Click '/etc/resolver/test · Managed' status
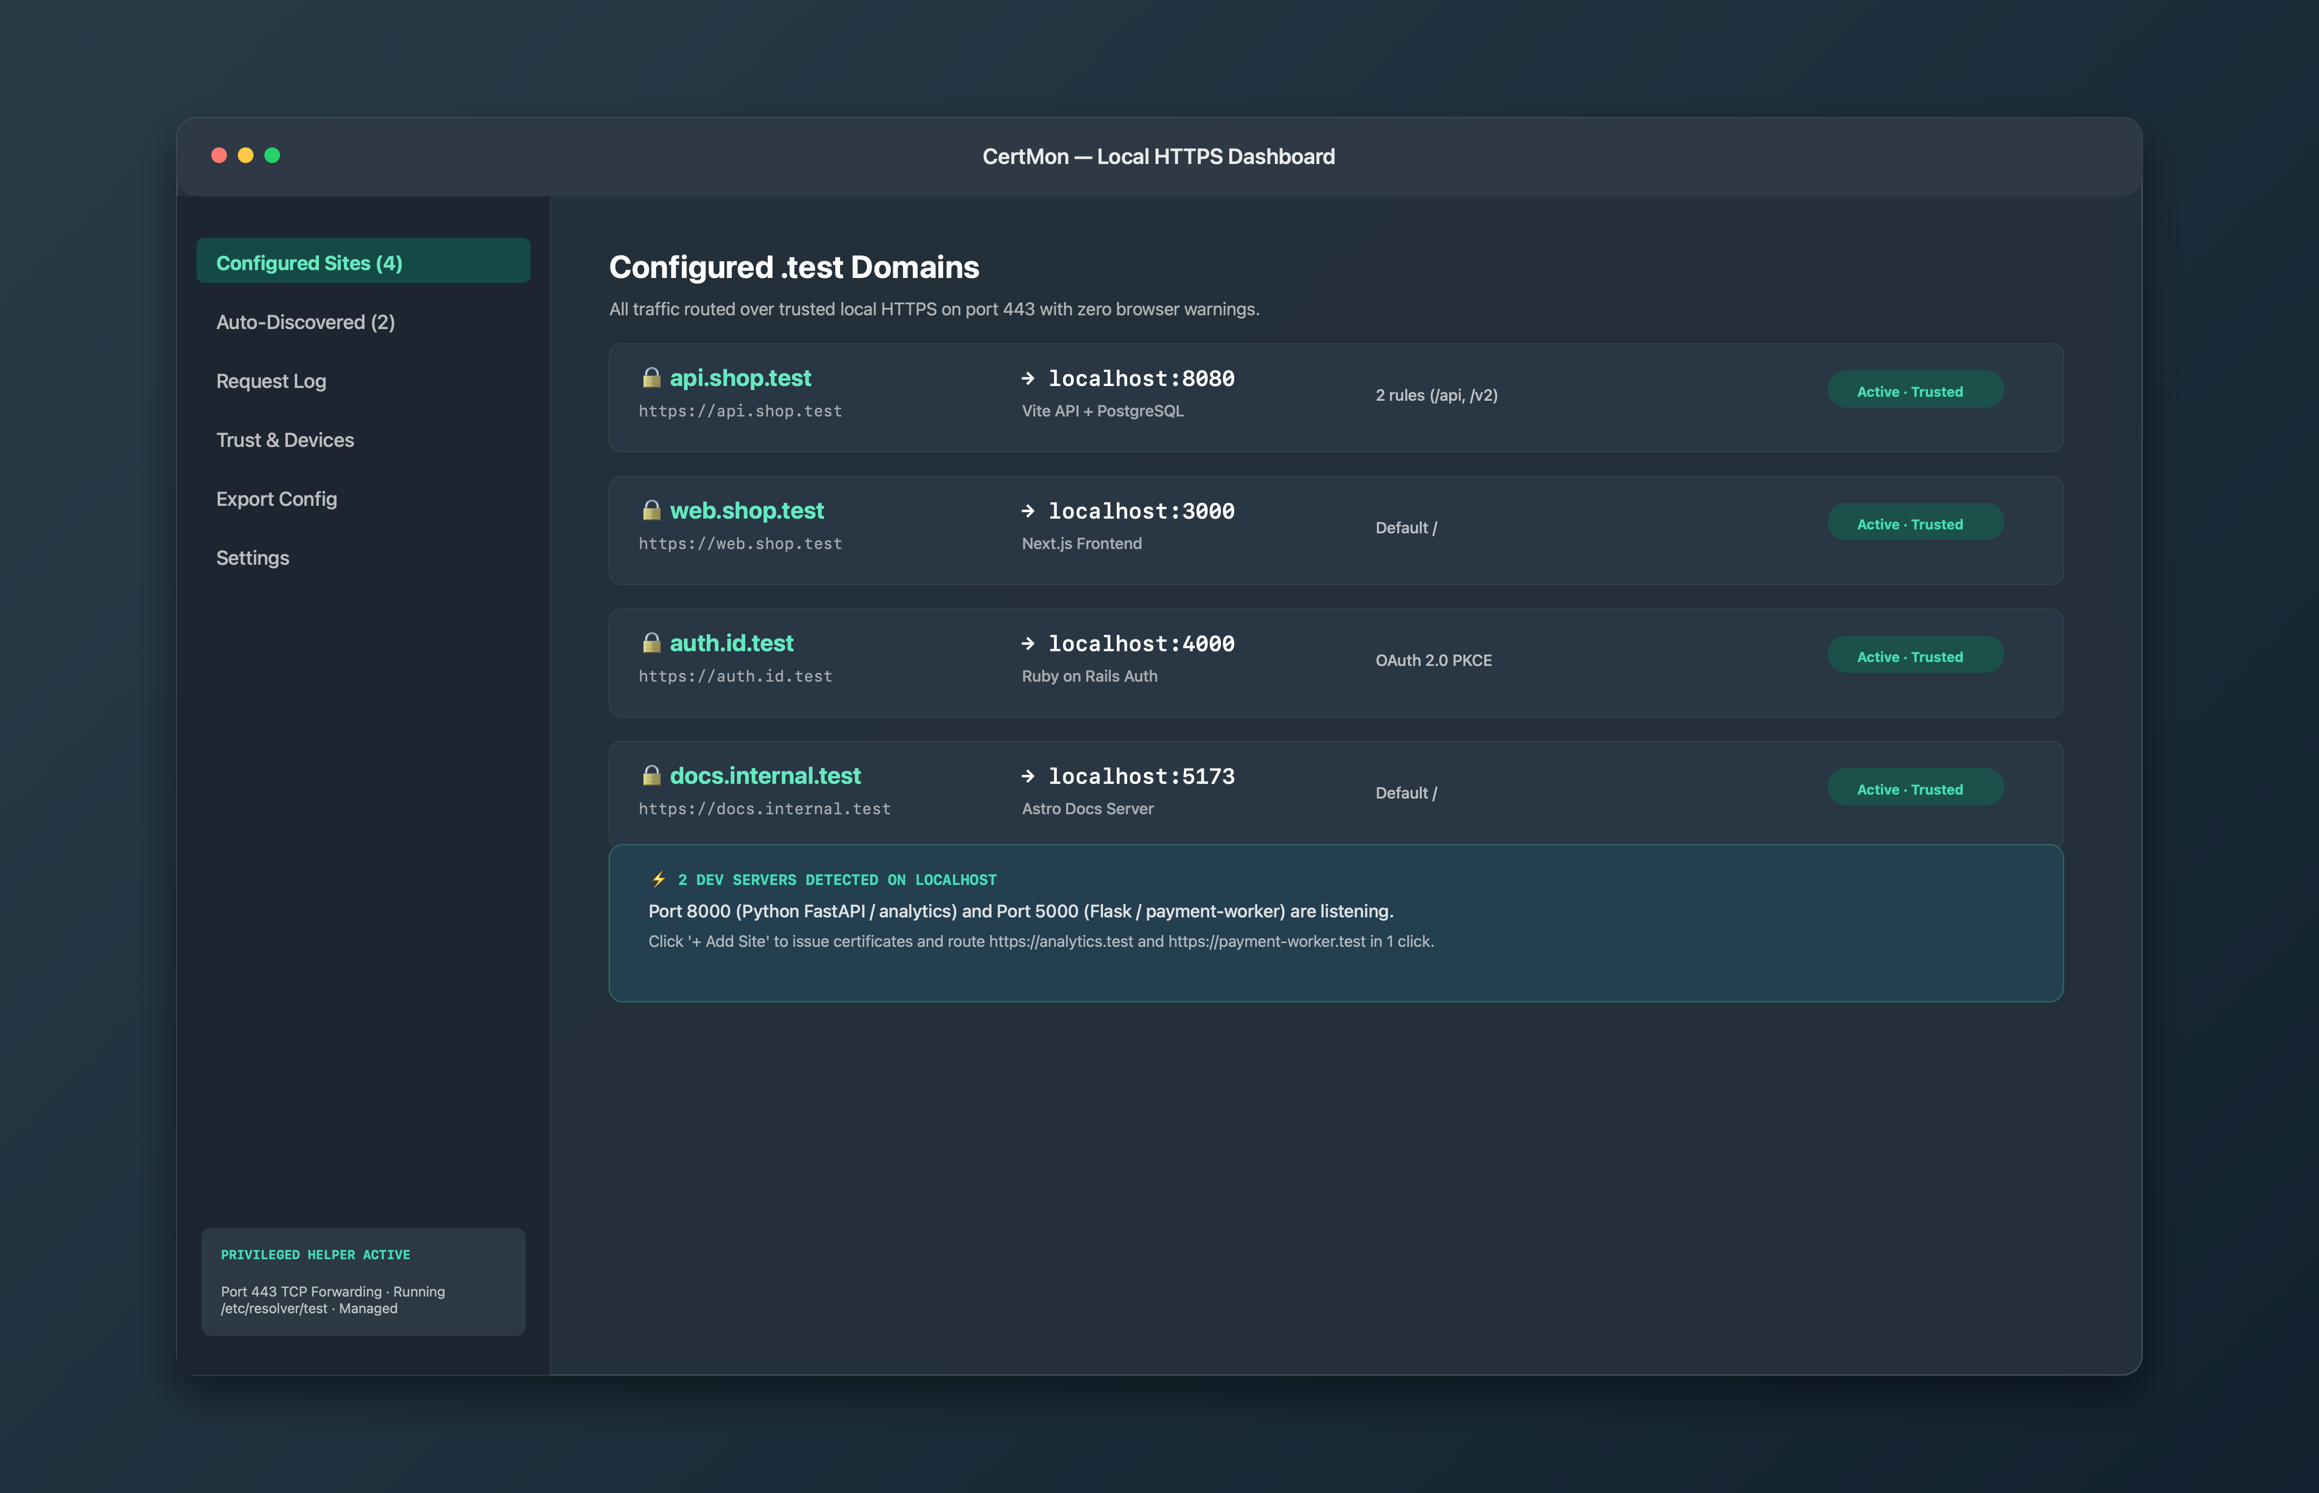Image resolution: width=2319 pixels, height=1493 pixels. (x=309, y=1309)
